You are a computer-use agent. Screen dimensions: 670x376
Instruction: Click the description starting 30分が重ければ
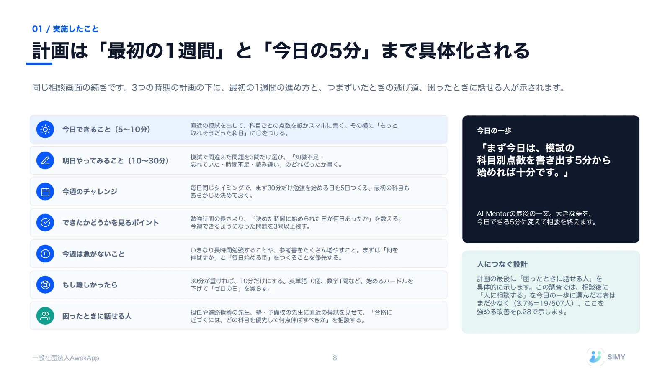pyautogui.click(x=302, y=285)
